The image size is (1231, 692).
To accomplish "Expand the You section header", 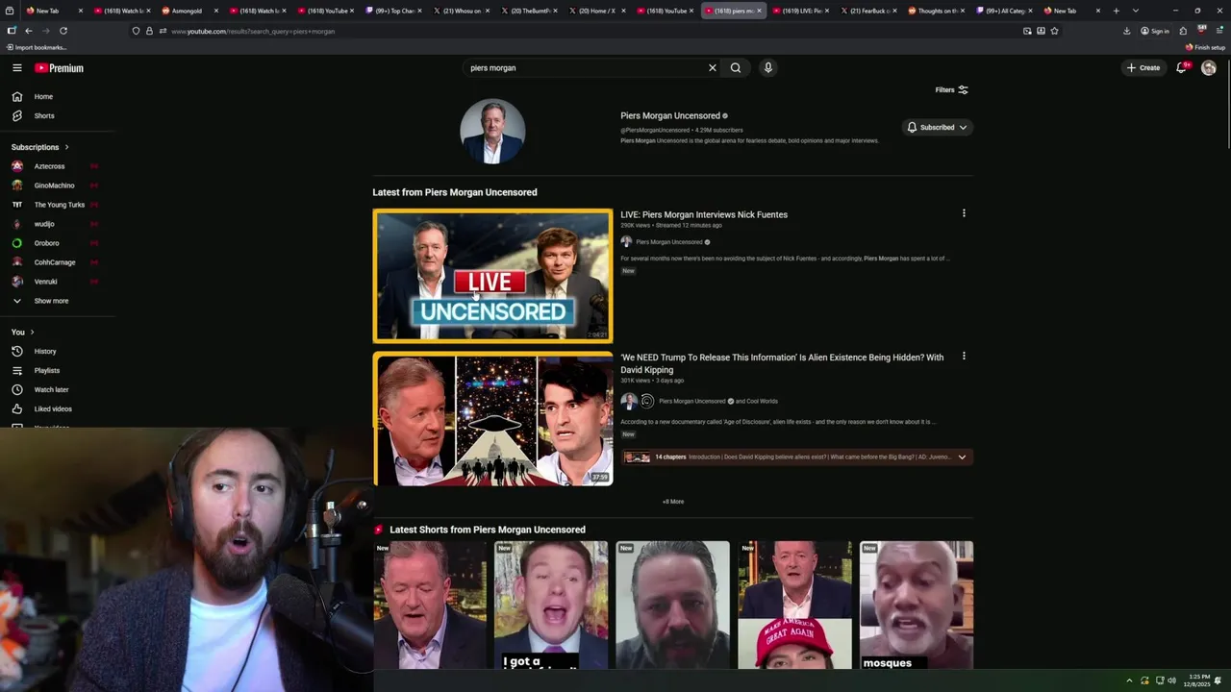I will coord(23,332).
